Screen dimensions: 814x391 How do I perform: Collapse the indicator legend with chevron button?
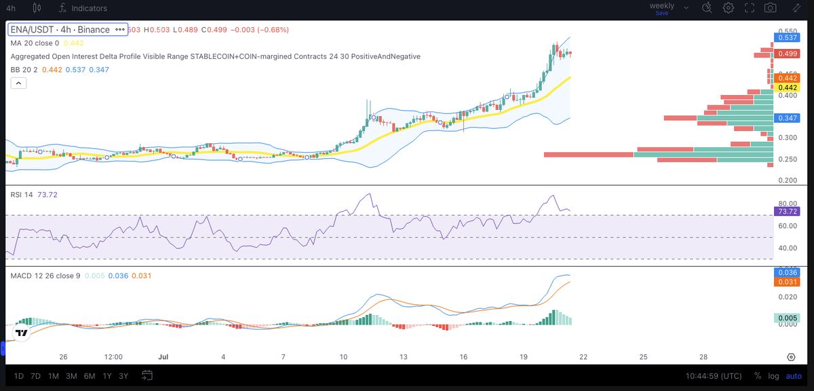(18, 83)
